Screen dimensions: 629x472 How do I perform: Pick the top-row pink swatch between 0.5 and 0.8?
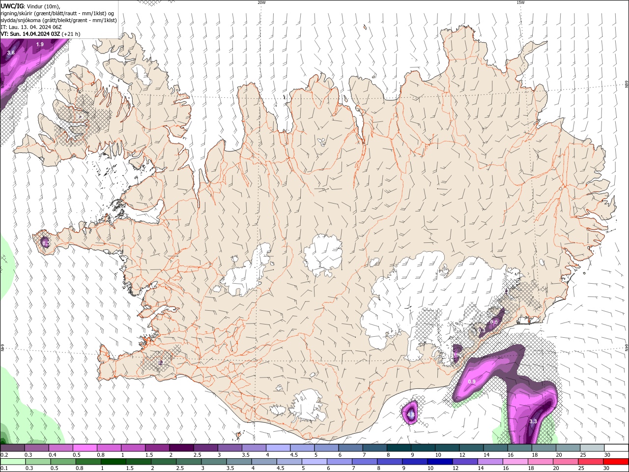click(85, 448)
